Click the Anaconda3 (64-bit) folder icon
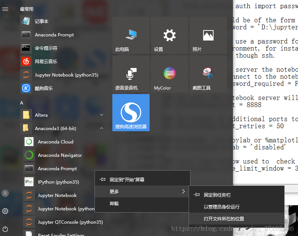The width and height of the screenshot is (298, 236). coord(26,128)
